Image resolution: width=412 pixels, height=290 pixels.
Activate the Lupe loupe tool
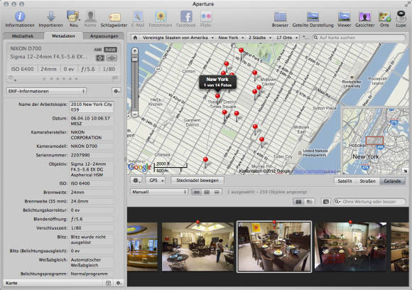point(401,16)
